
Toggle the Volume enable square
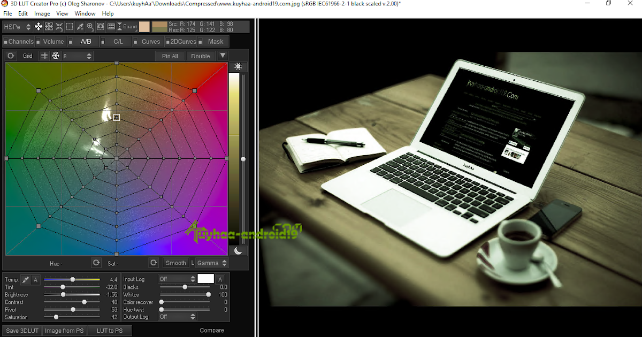click(x=39, y=42)
